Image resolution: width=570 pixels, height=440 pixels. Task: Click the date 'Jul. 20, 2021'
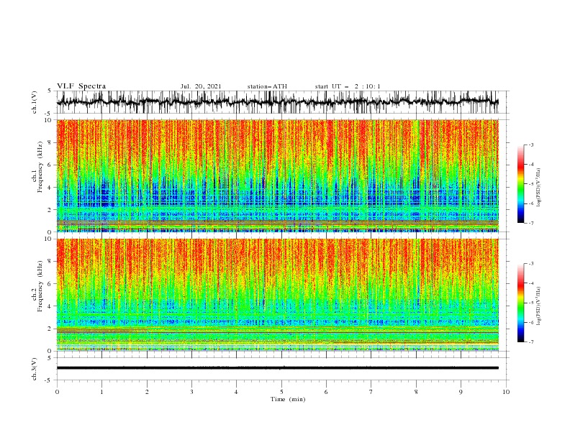click(201, 86)
